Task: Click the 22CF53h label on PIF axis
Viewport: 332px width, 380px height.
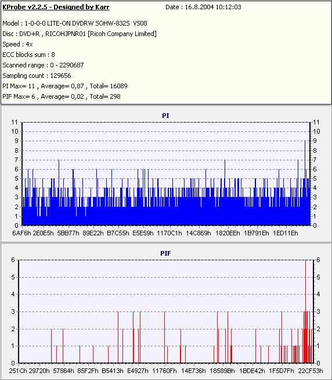Action: [x=310, y=371]
